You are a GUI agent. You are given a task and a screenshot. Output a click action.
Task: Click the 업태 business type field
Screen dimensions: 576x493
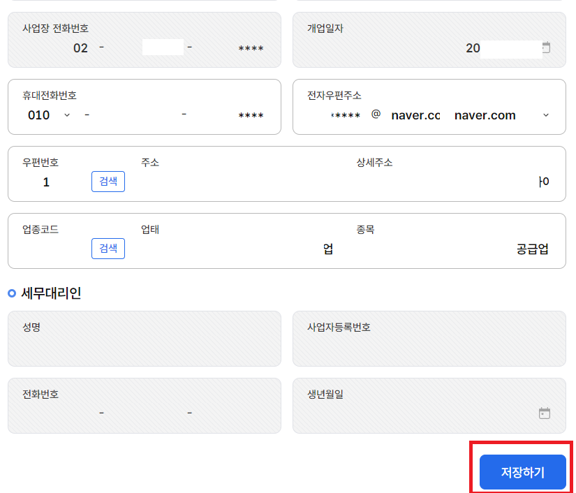[x=279, y=249]
